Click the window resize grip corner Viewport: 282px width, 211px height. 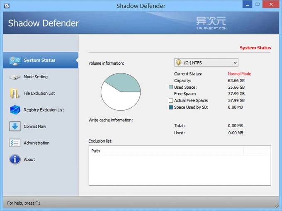tap(277, 206)
